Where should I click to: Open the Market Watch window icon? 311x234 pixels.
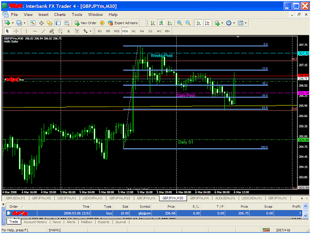[33, 23]
